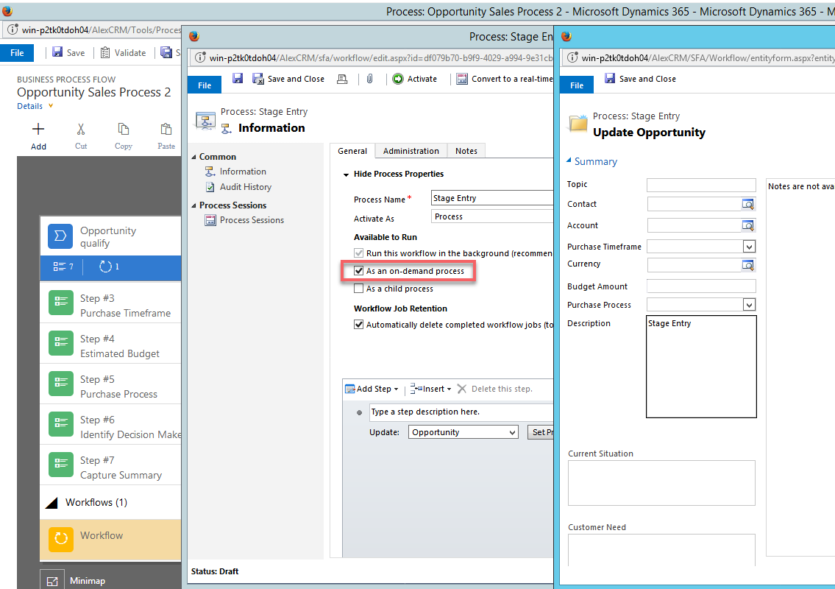835x589 pixels.
Task: Switch to the Administration tab
Action: [x=410, y=150]
